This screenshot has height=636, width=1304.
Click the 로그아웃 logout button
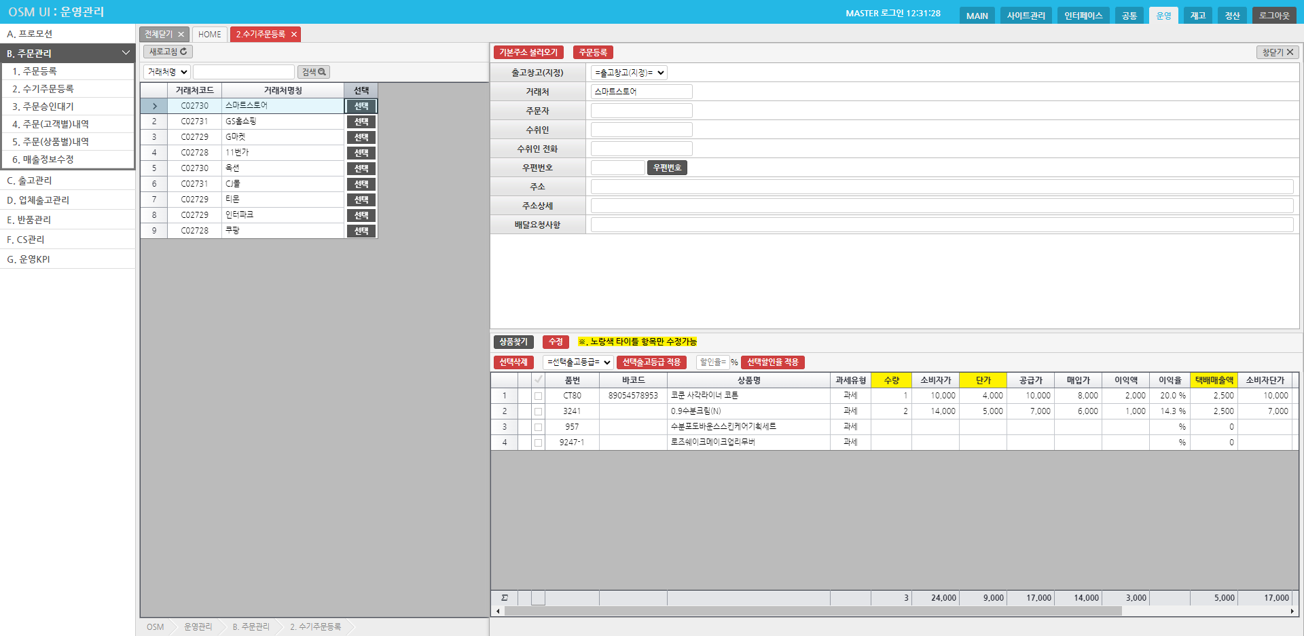[x=1274, y=16]
